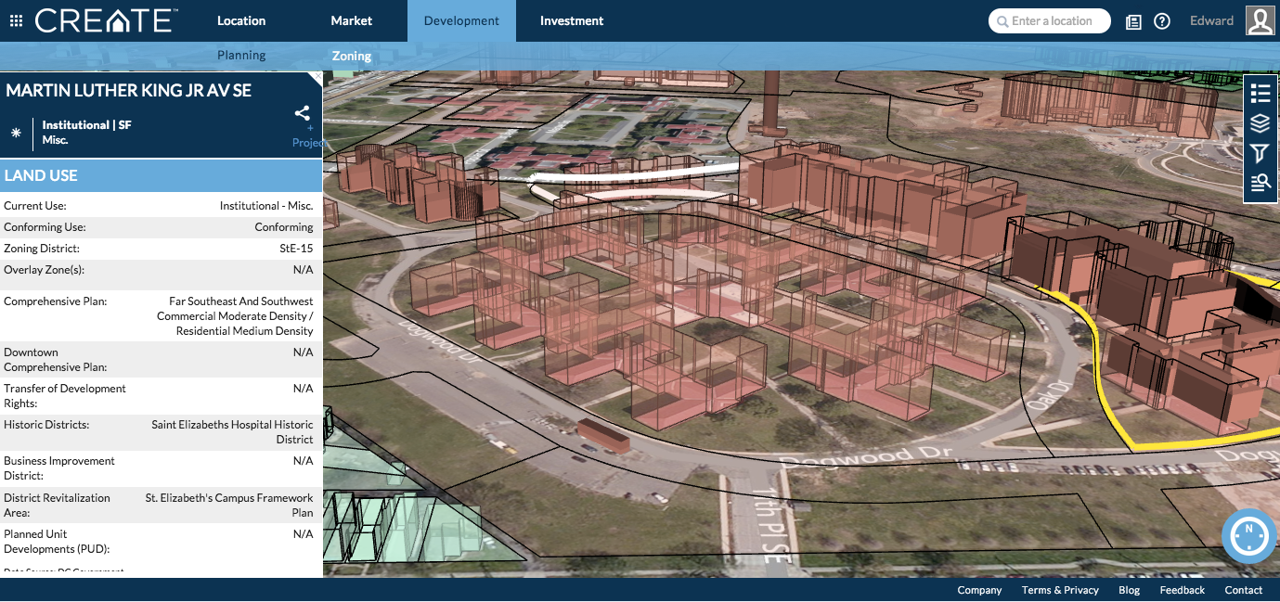Open the Location menu
Screen dimensions: 1280x602
click(241, 20)
